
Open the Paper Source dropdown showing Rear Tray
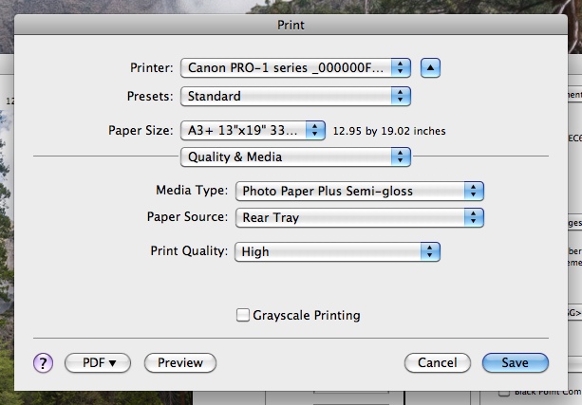[359, 217]
